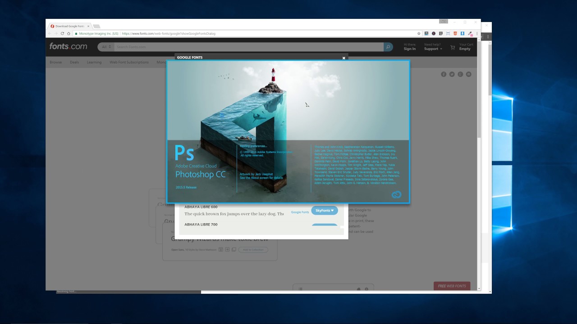The width and height of the screenshot is (577, 324).
Task: Open the Browse menu
Action: [56, 62]
